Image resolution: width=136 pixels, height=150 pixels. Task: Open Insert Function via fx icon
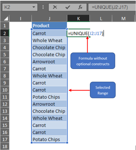point(80,7)
